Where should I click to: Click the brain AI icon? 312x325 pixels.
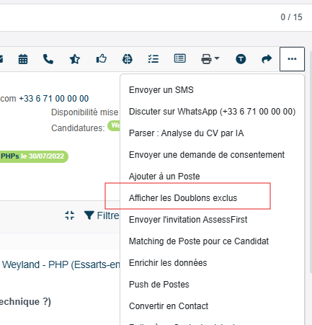128,59
